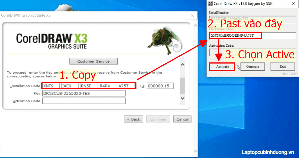Click the CorelDRAW X3 Graphics Suite logo
This screenshot has height=158, width=299.
[x=52, y=41]
